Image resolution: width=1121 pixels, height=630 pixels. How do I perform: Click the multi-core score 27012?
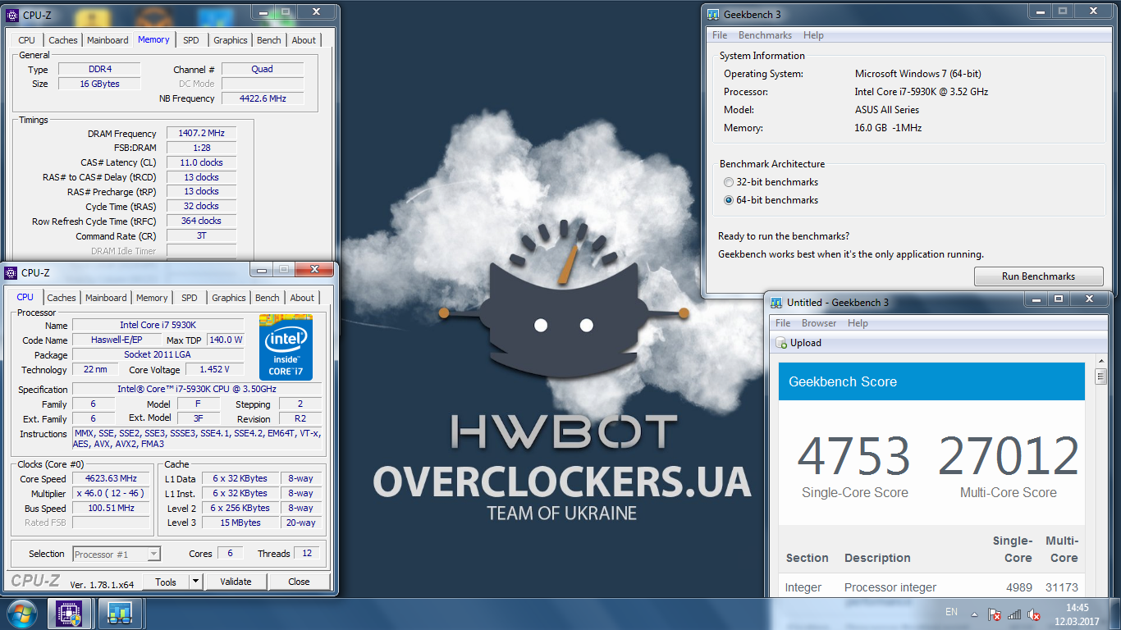1009,457
